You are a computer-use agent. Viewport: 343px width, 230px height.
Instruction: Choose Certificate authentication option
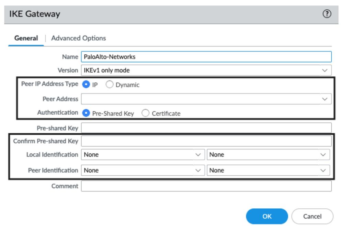pos(145,113)
